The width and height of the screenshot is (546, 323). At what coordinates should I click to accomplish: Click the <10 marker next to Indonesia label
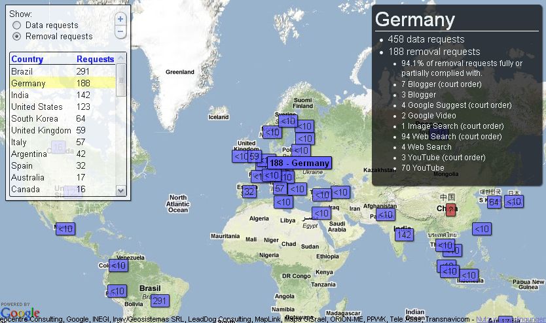(469, 275)
